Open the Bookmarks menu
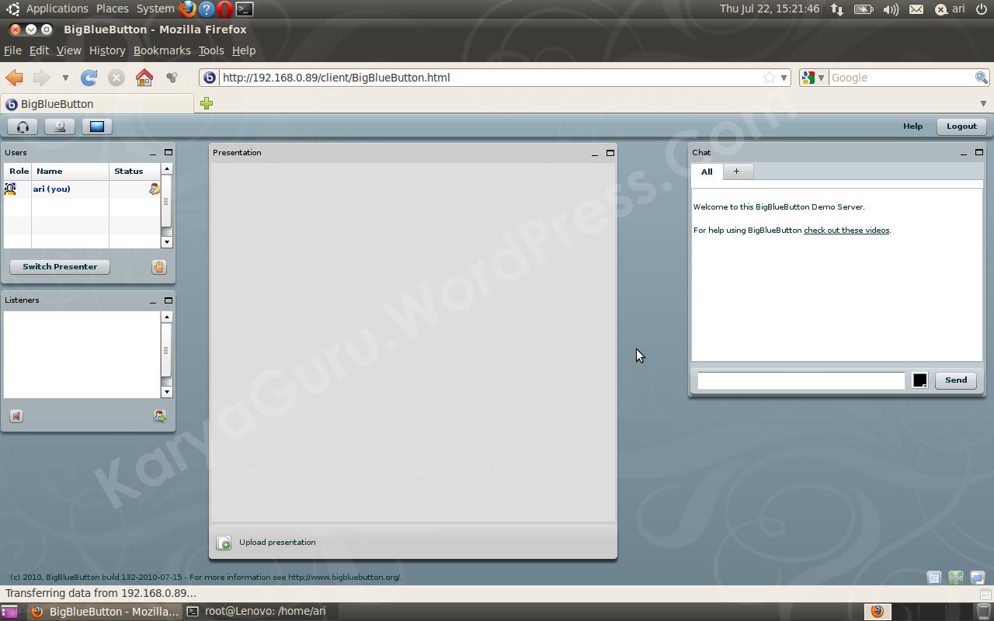This screenshot has height=621, width=994. (162, 50)
